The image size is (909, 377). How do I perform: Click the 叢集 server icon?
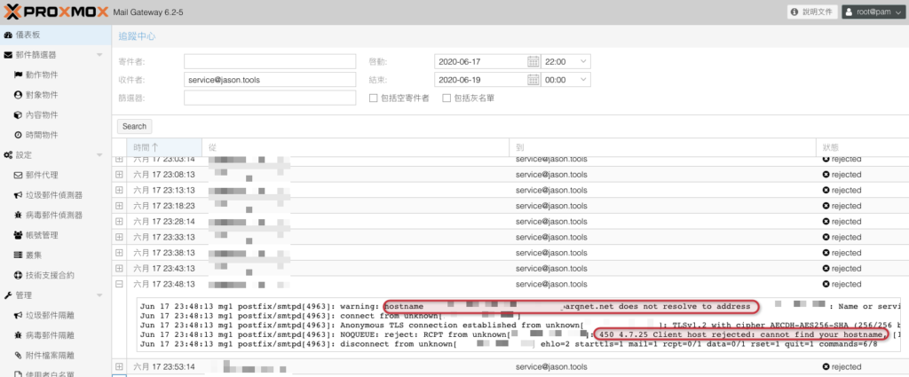18,255
